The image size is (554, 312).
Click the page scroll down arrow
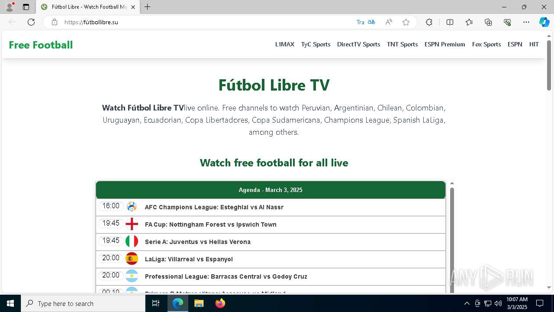tap(549, 287)
